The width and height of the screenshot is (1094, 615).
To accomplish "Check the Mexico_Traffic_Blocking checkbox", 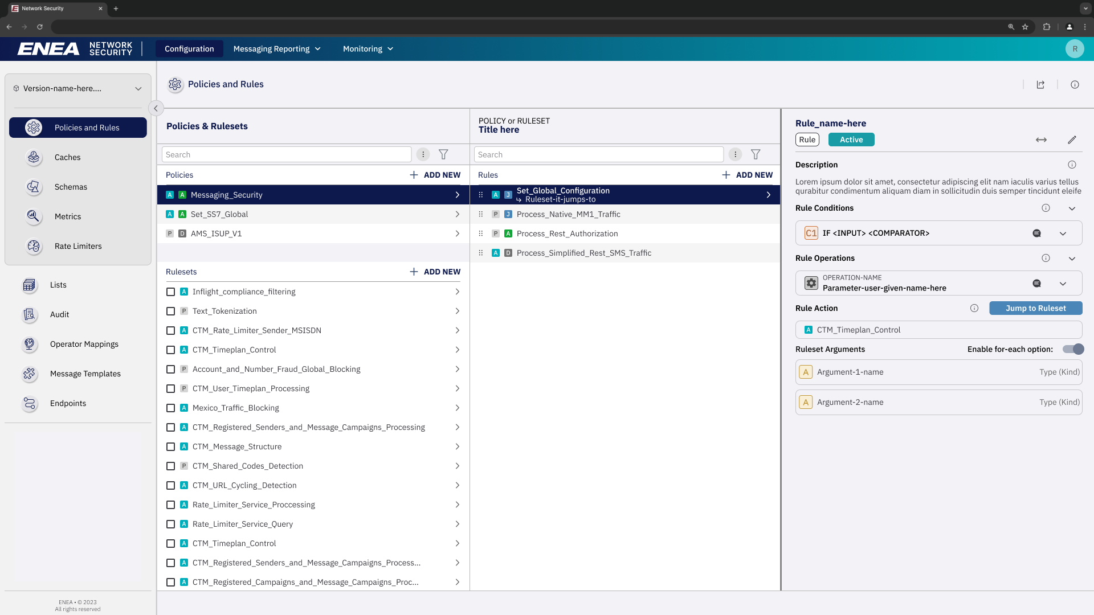I will [x=170, y=408].
